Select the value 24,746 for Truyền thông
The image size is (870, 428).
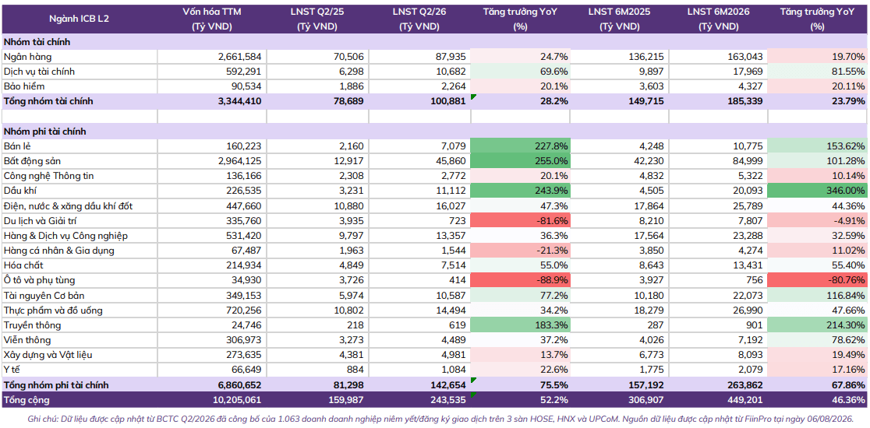(x=247, y=325)
